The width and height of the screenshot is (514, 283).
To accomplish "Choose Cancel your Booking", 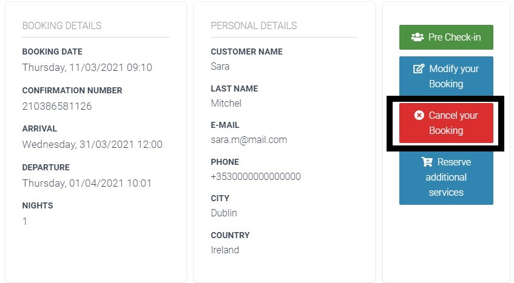I will 446,123.
